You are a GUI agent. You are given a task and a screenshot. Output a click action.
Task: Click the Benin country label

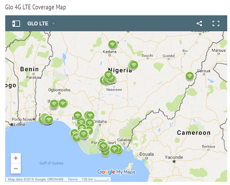[x=29, y=69]
